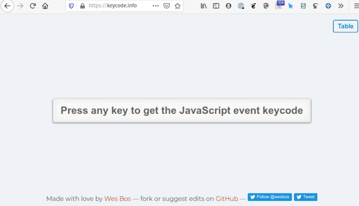359x206 pixels.
Task: Reload the keycode.info page
Action: 33,6
